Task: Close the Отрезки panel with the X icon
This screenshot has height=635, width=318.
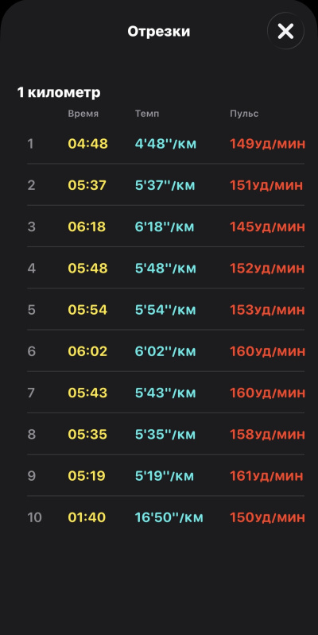Action: coord(285,31)
